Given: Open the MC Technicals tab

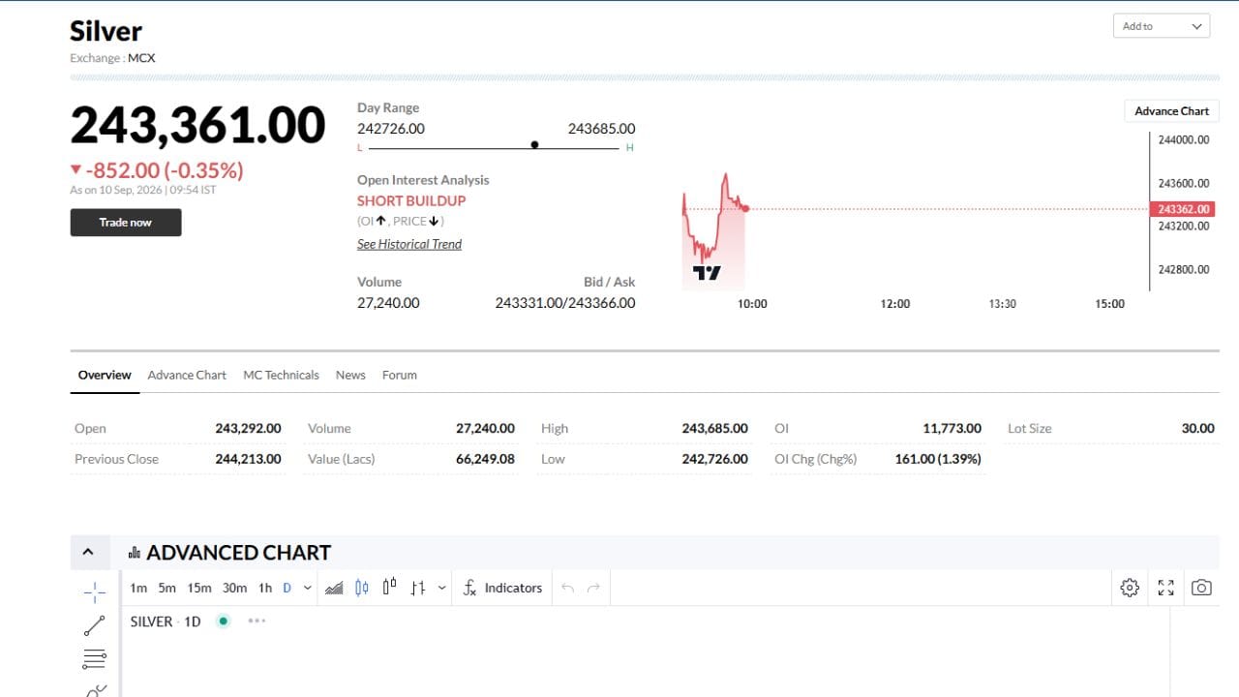Looking at the screenshot, I should (281, 375).
